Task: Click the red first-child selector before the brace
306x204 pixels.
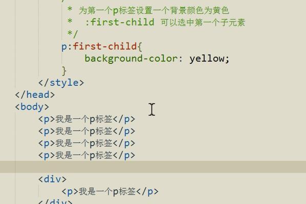Action: tap(105, 46)
